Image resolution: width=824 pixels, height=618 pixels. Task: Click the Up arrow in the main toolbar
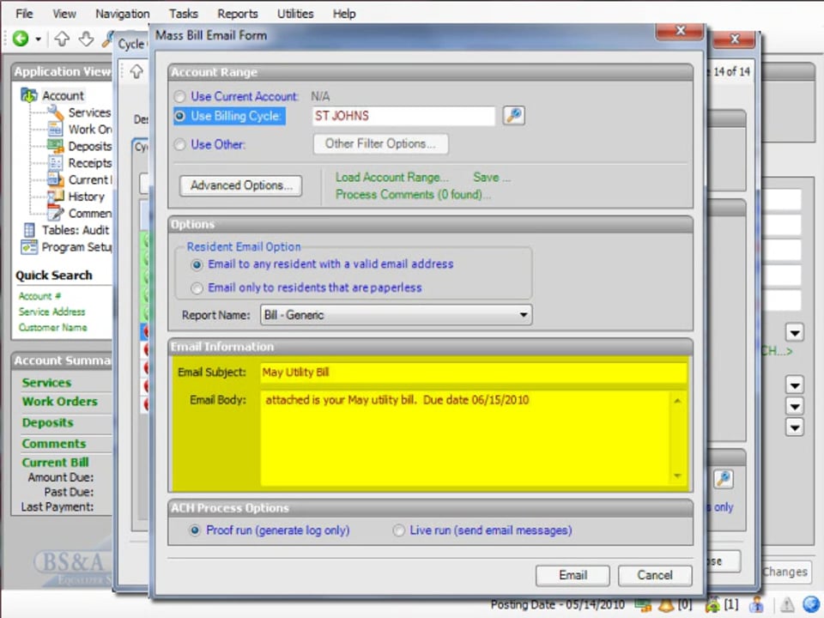click(x=62, y=39)
